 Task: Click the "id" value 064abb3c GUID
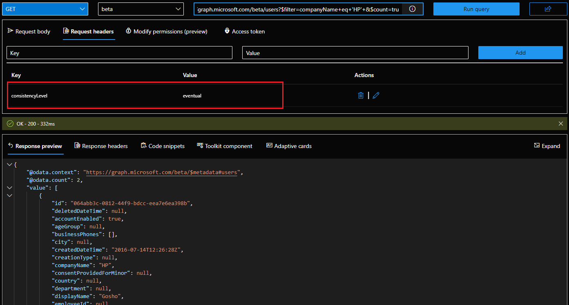(x=131, y=203)
